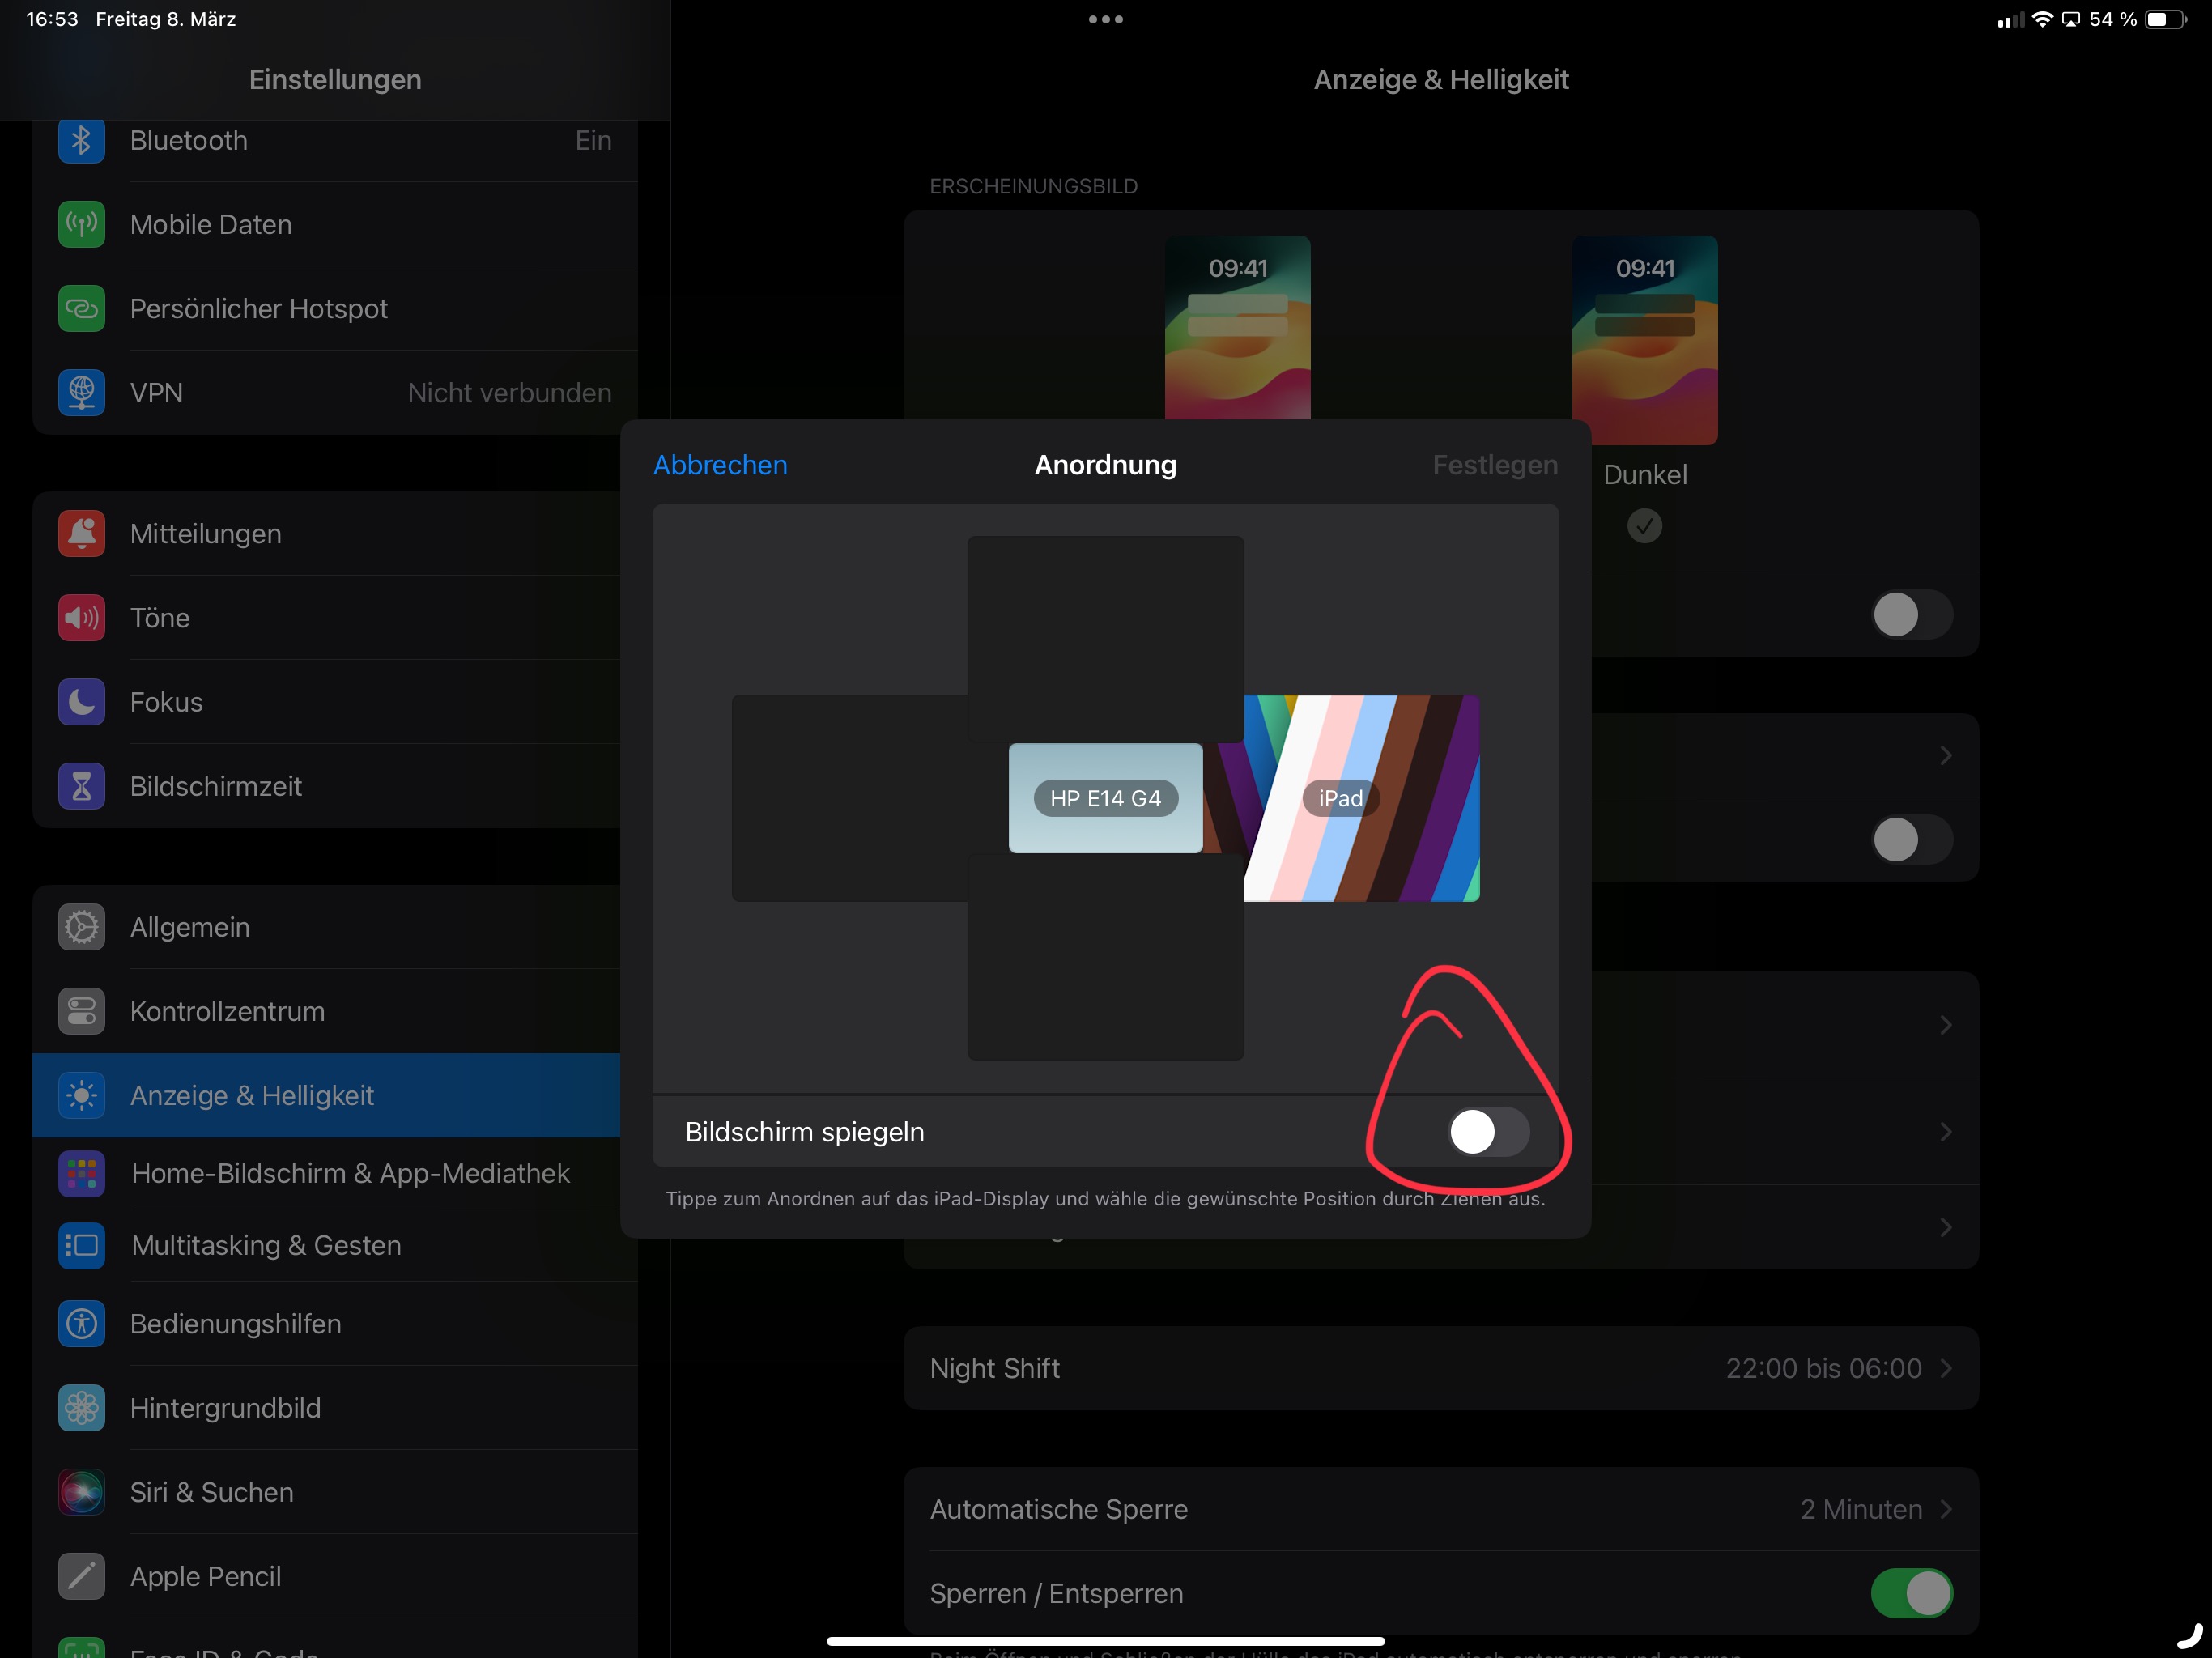Image resolution: width=2212 pixels, height=1658 pixels.
Task: Select the HP E14 G4 display tile
Action: click(x=1105, y=798)
